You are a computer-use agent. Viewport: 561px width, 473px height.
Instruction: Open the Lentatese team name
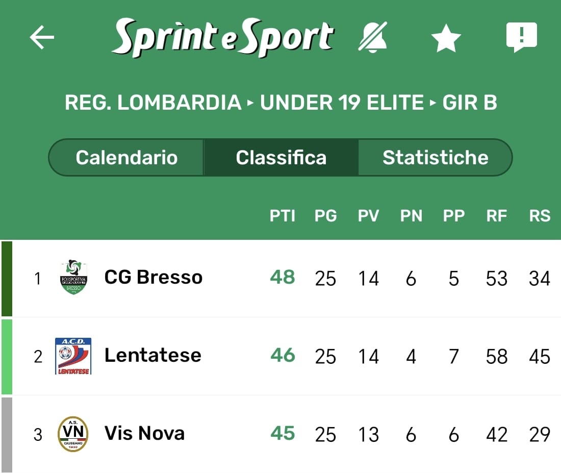(153, 355)
